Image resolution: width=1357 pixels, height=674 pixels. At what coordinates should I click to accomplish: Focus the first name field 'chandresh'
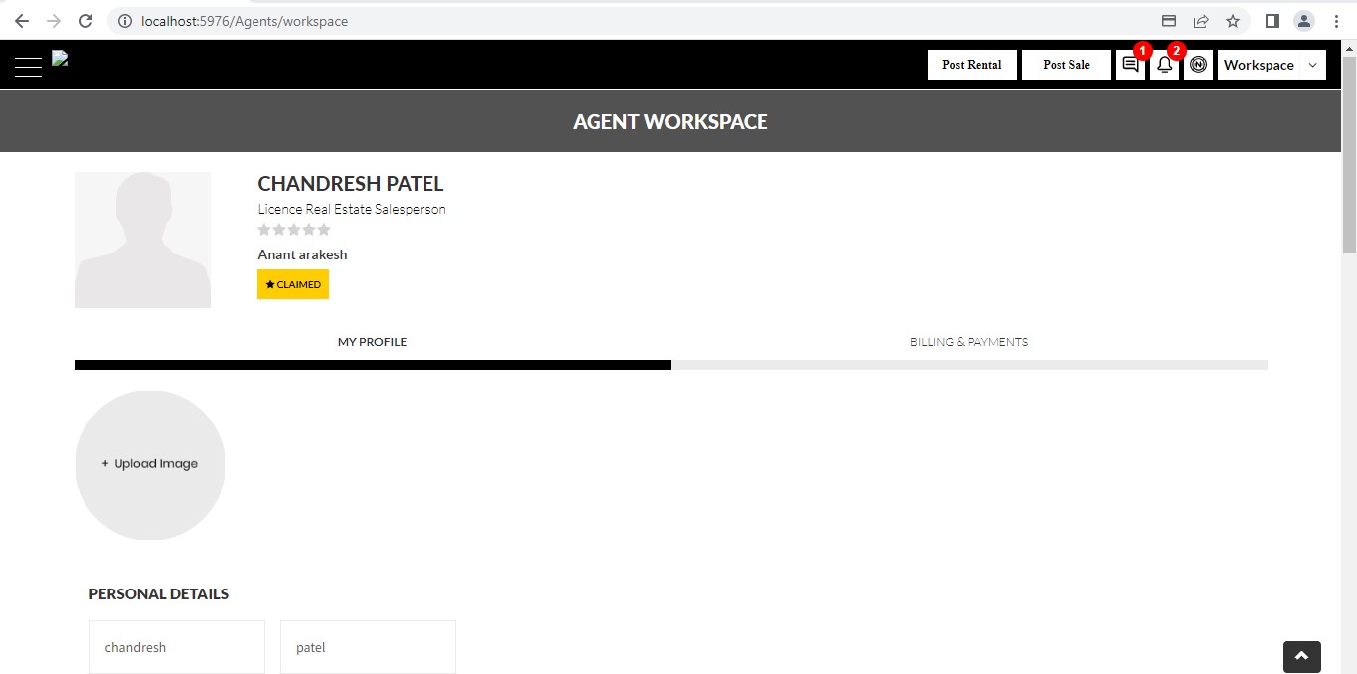pyautogui.click(x=177, y=647)
